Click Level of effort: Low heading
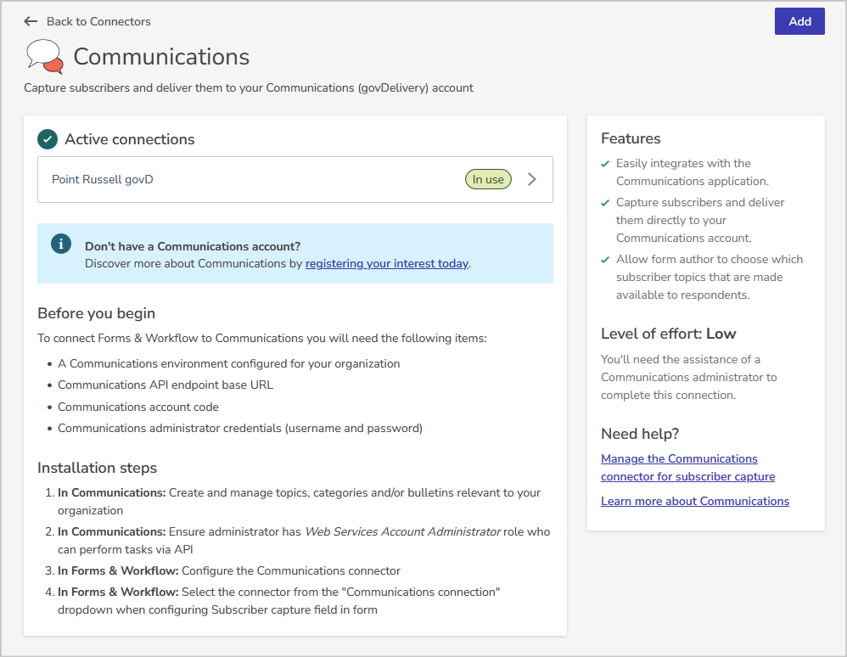The height and width of the screenshot is (657, 847). click(x=668, y=334)
